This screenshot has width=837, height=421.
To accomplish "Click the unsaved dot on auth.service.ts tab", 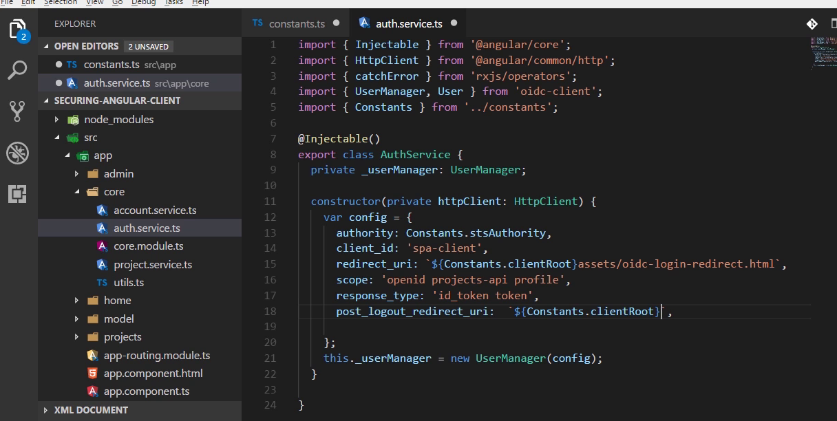I will click(x=454, y=23).
